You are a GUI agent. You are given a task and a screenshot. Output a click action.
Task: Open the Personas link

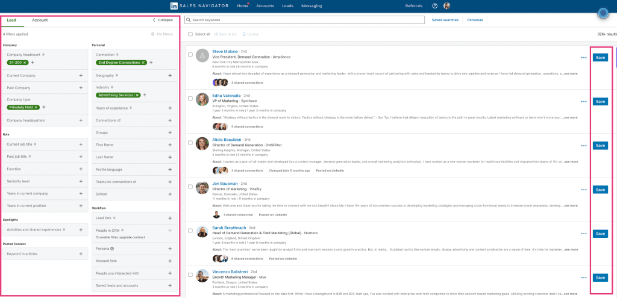coord(475,20)
